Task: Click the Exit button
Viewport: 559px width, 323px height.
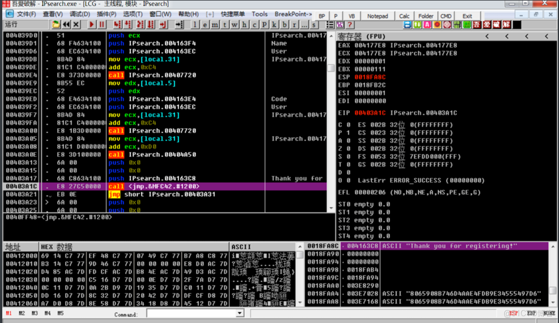Action: 467,16
